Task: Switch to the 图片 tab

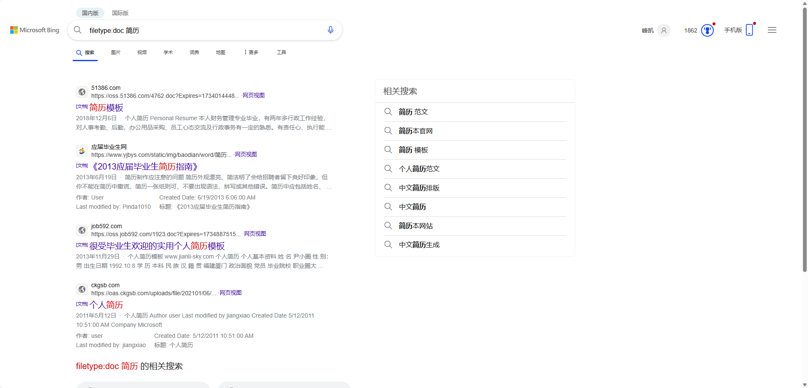Action: [116, 52]
